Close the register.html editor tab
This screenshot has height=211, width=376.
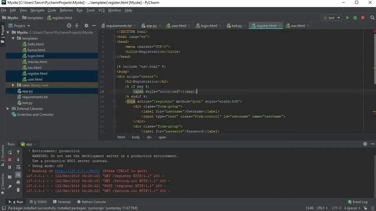280,26
